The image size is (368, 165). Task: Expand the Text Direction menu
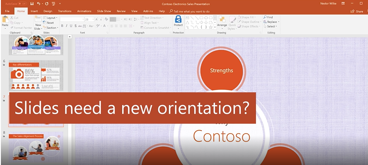pyautogui.click(x=152, y=18)
